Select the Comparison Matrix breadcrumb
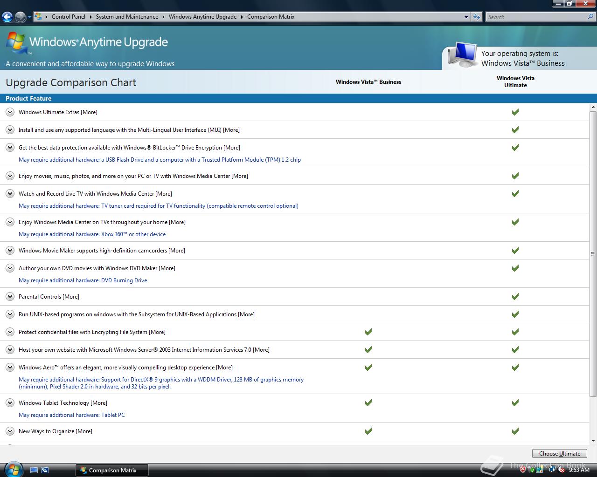The height and width of the screenshot is (477, 597). (271, 17)
